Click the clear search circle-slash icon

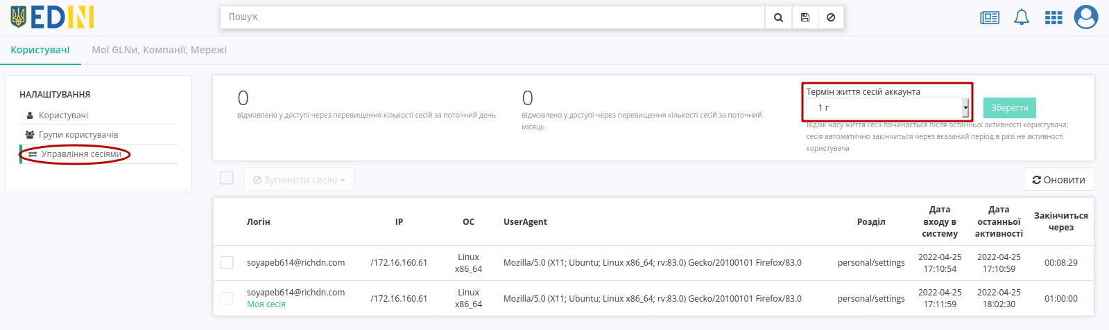coord(831,17)
